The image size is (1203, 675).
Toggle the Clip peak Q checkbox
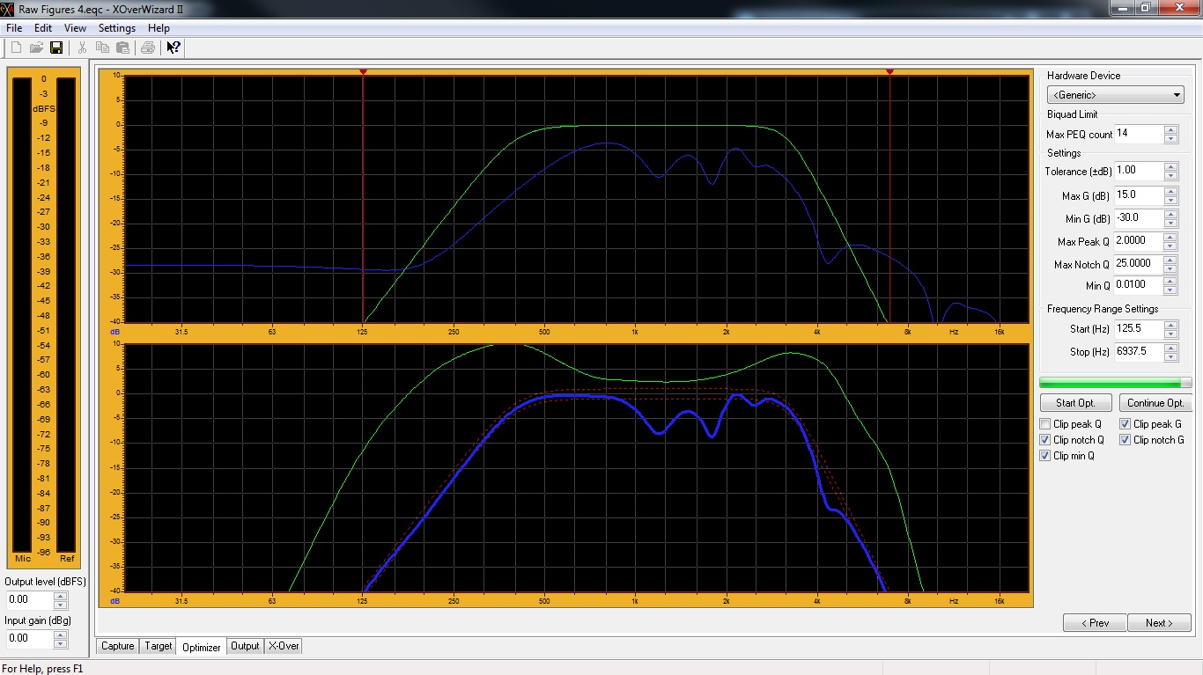coord(1045,424)
